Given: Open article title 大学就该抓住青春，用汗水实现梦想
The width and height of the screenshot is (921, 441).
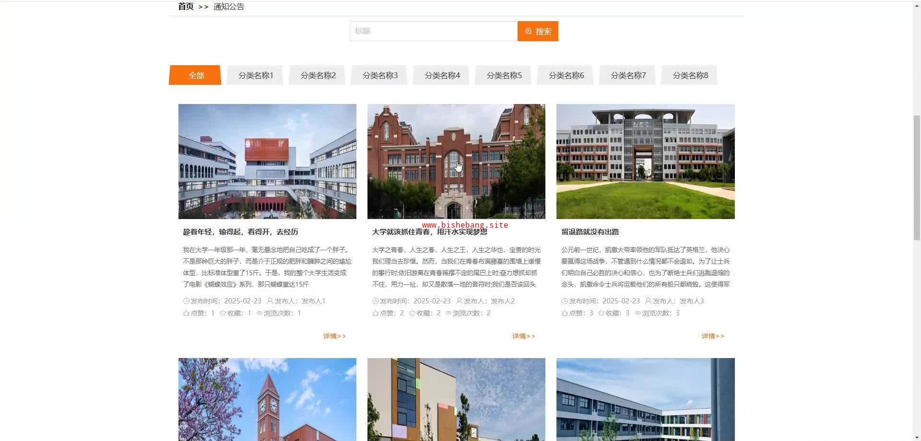Looking at the screenshot, I should (x=429, y=232).
